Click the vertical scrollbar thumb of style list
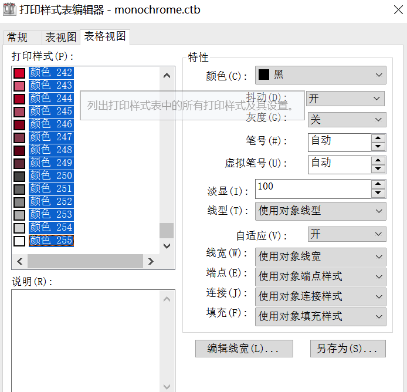The image size is (407, 392). coord(167,231)
